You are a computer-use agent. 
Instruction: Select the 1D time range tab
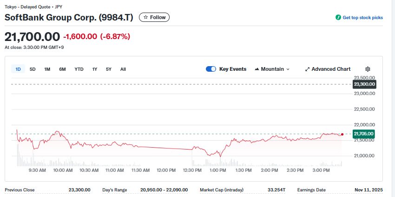tap(18, 69)
